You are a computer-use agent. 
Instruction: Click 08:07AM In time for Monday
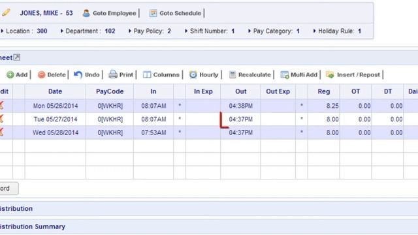pos(153,106)
